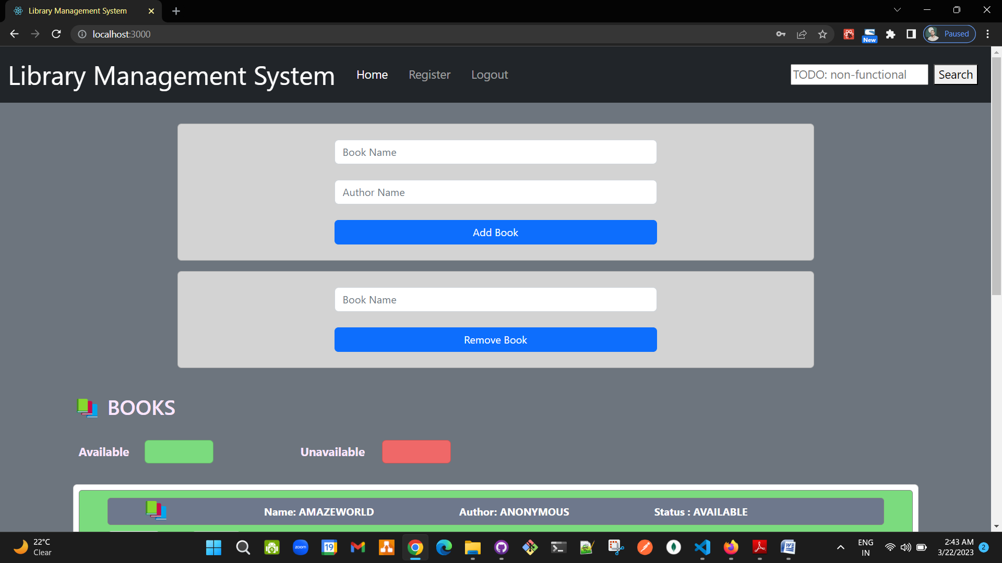The image size is (1002, 563).
Task: Open the terminal from the taskbar
Action: pyautogui.click(x=558, y=547)
